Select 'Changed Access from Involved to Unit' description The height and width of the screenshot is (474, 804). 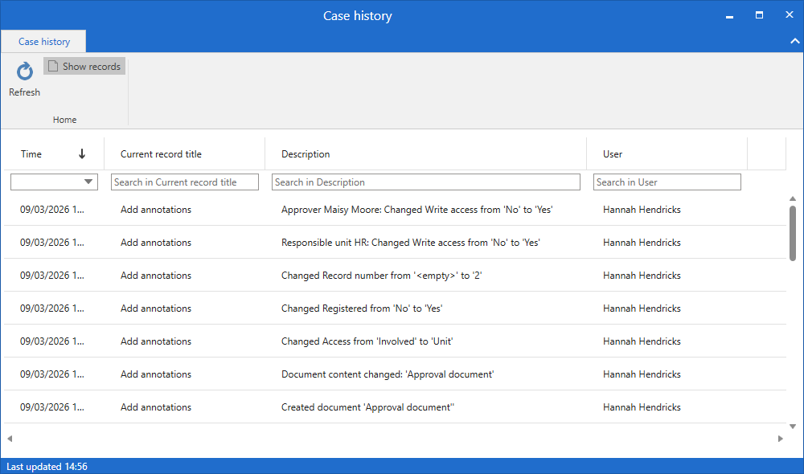(x=367, y=341)
